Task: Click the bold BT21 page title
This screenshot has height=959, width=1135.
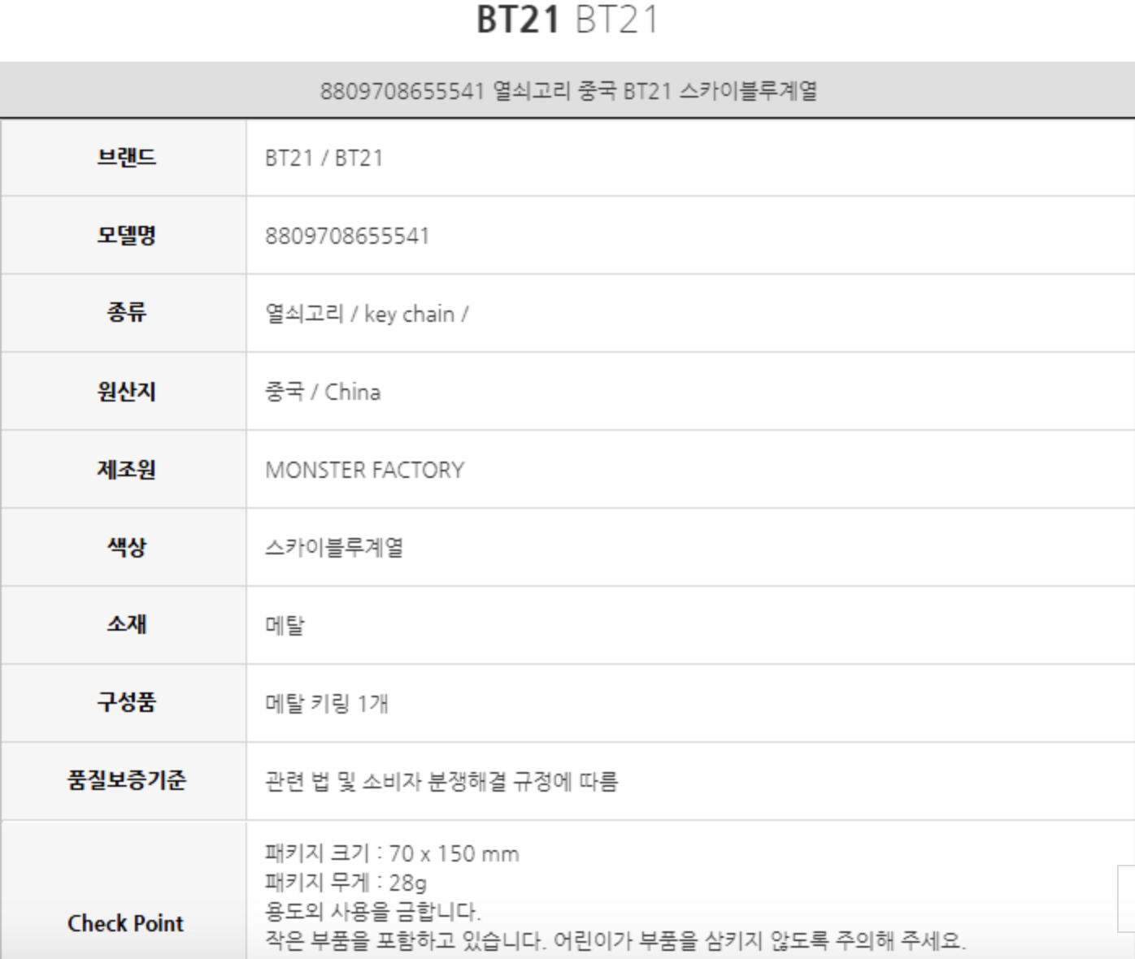Action: pos(518,20)
